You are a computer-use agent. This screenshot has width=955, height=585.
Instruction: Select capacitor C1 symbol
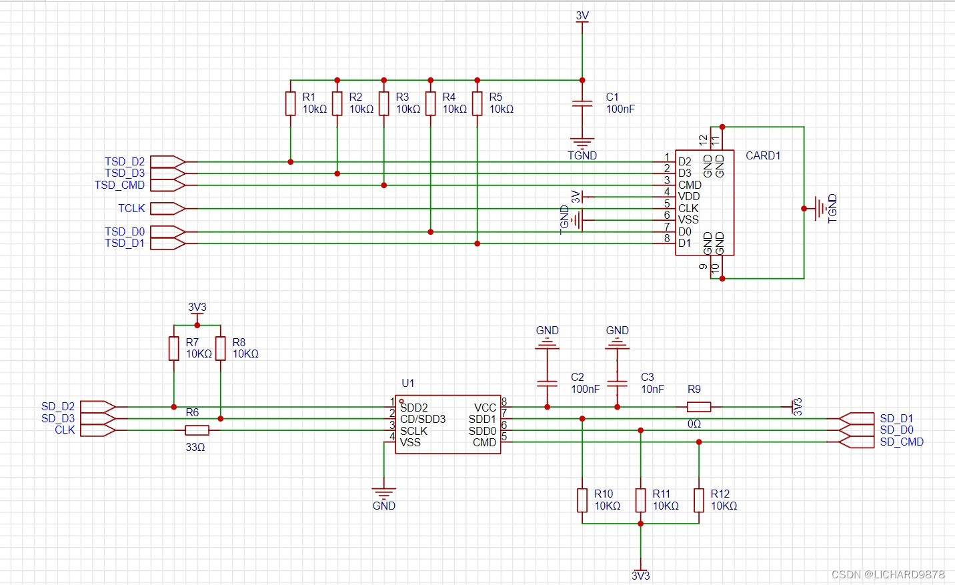pos(582,103)
